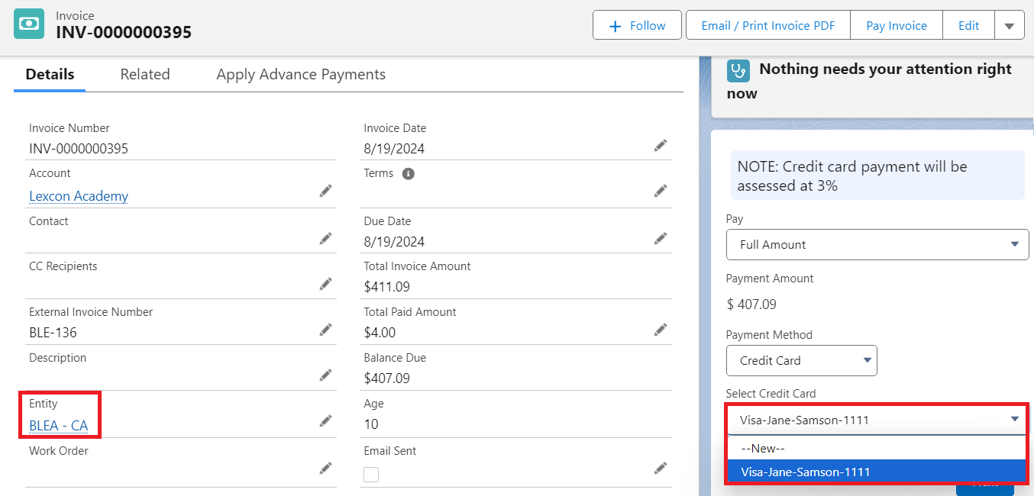This screenshot has height=496, width=1034.
Task: Switch to the Related tab
Action: (x=145, y=74)
